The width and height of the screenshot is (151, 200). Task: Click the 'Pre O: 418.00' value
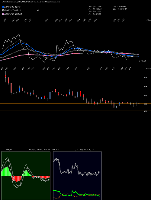(x=95, y=6)
